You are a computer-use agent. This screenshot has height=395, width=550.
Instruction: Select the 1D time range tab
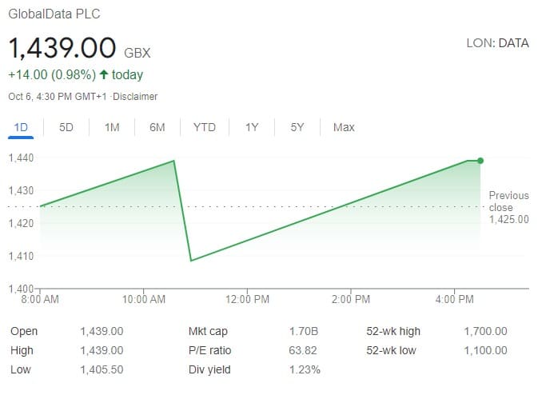[x=21, y=127]
